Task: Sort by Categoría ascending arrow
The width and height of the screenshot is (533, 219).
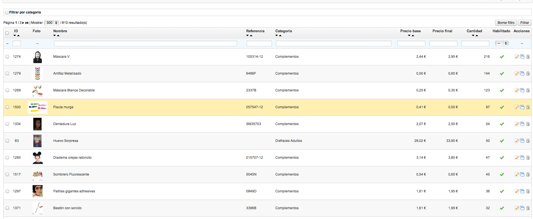Action: (280, 36)
